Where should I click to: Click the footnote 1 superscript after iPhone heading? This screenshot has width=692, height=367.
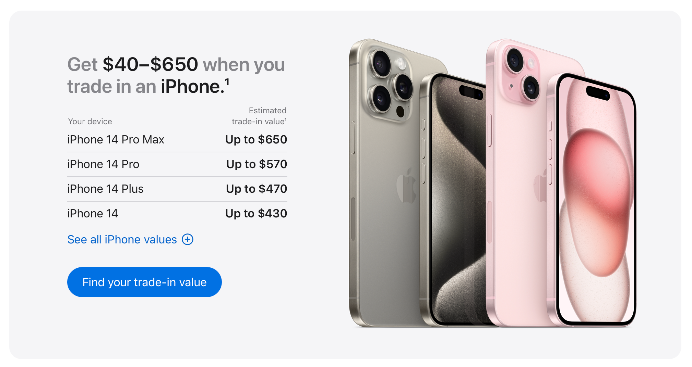[x=227, y=82]
